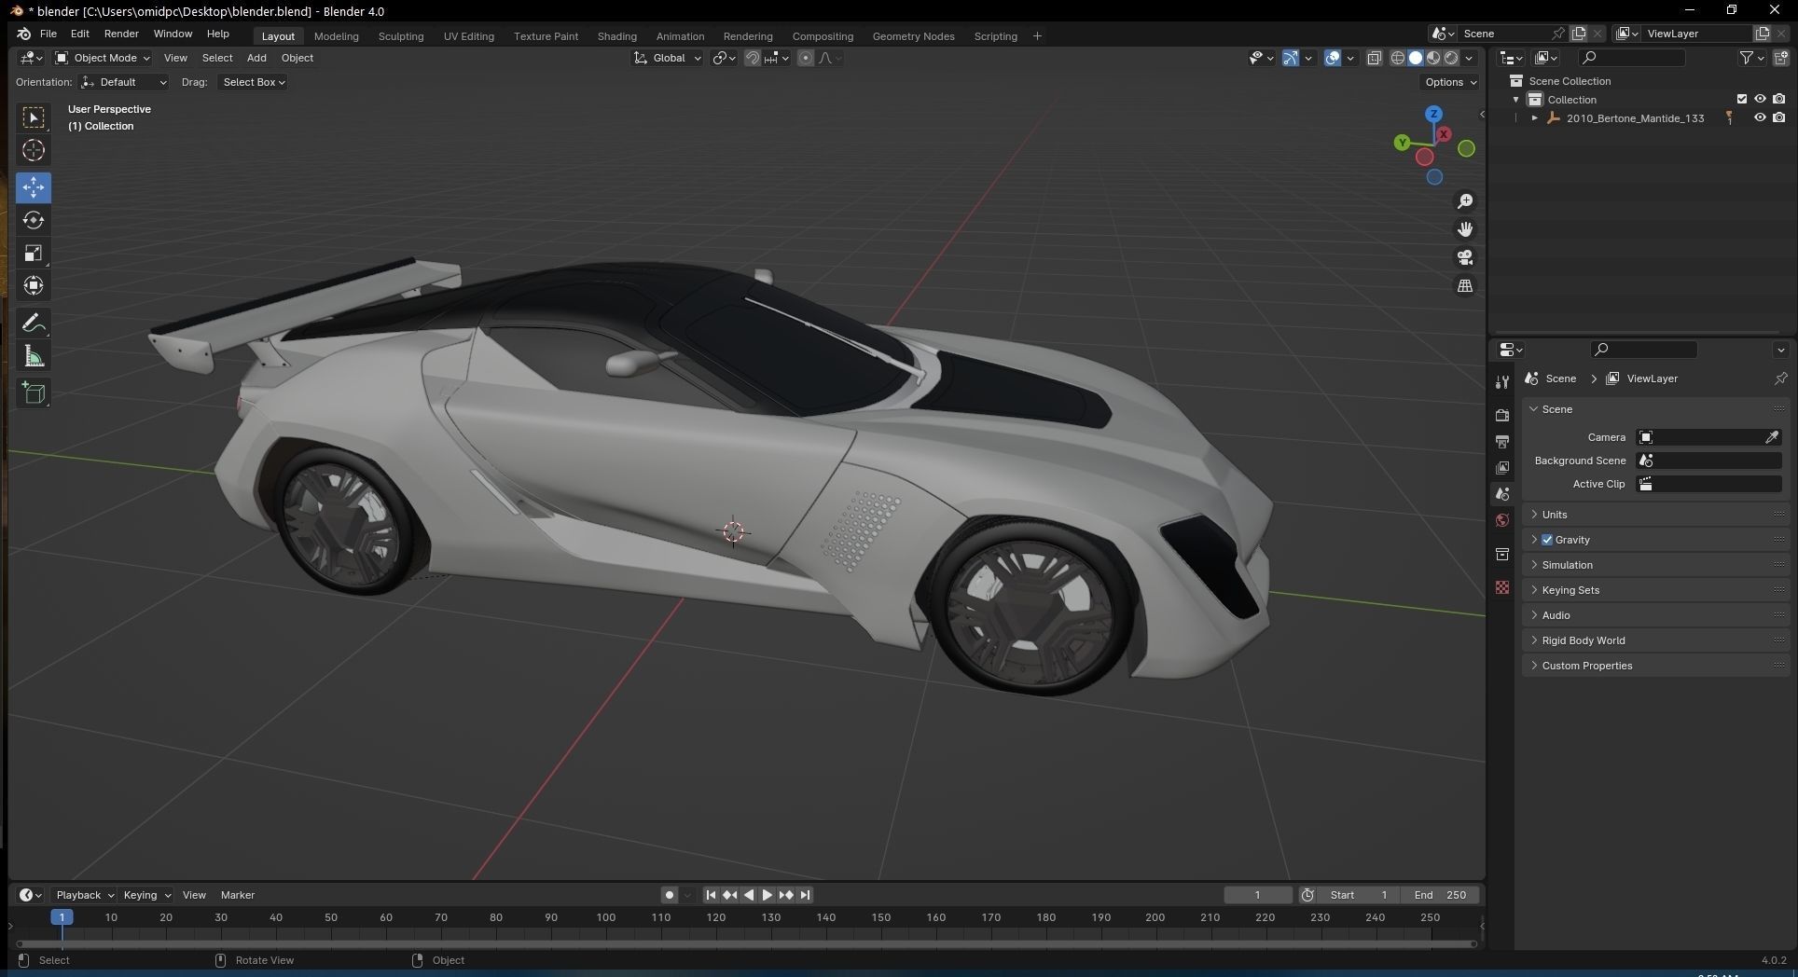Open the Render menu
1798x977 pixels.
point(121,34)
